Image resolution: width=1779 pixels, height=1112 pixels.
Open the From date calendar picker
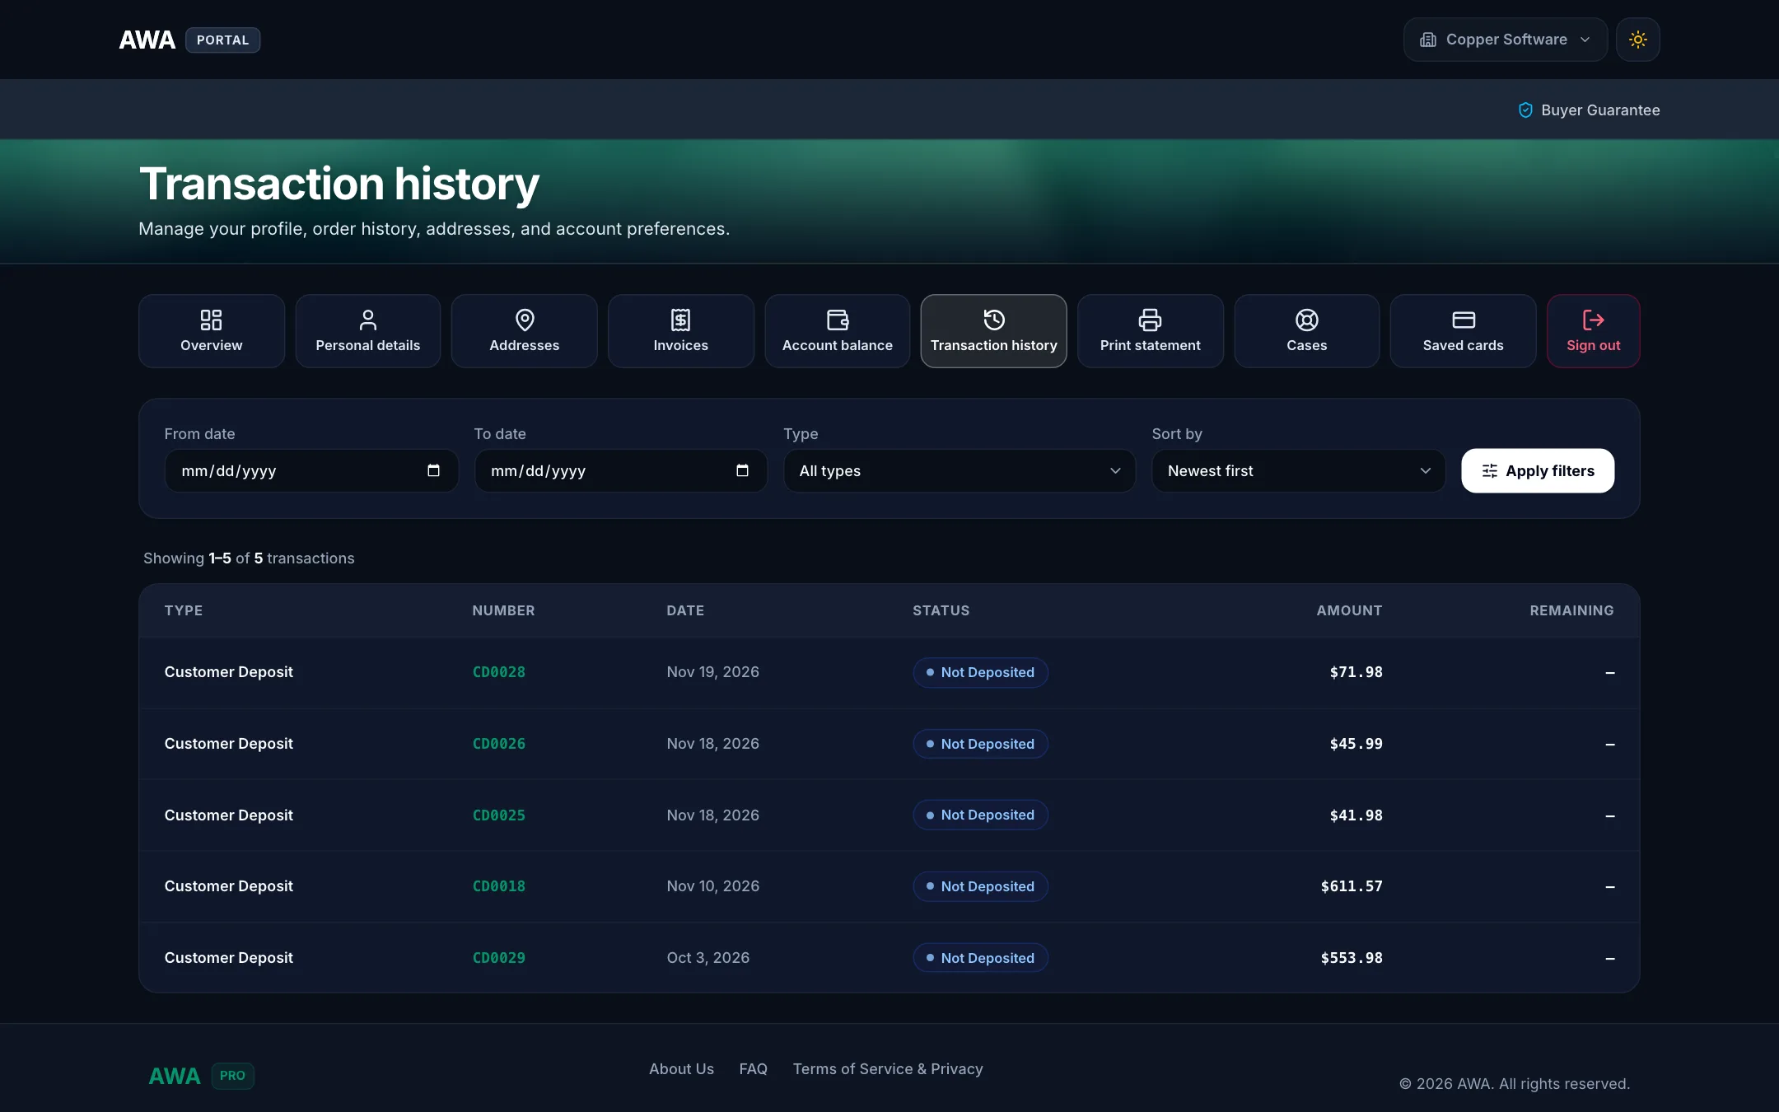click(433, 470)
